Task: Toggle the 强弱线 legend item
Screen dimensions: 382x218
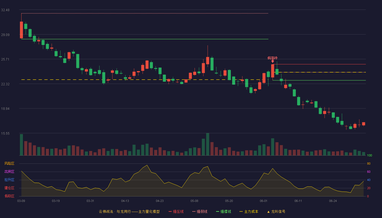Action: 200,211
